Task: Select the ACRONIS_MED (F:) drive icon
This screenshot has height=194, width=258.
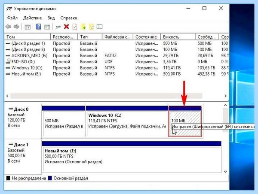Action: point(8,56)
